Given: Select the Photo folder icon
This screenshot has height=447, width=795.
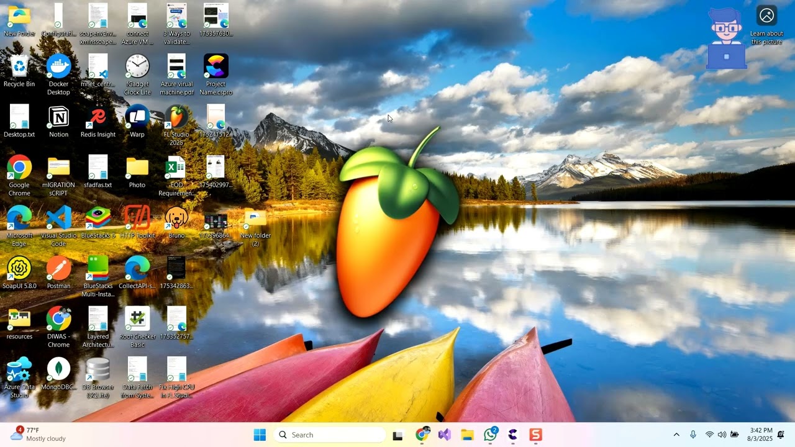Looking at the screenshot, I should coord(137,167).
